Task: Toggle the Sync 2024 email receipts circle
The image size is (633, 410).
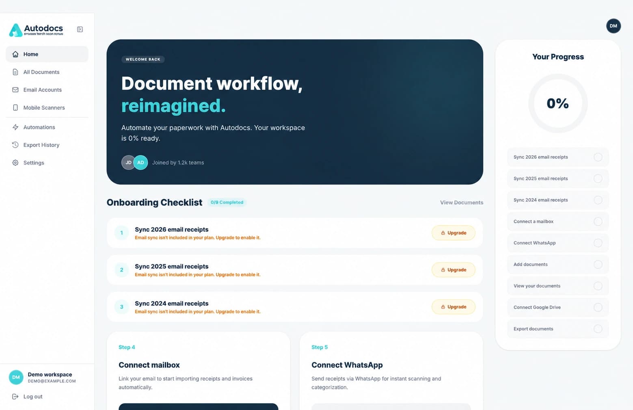Action: tap(598, 200)
